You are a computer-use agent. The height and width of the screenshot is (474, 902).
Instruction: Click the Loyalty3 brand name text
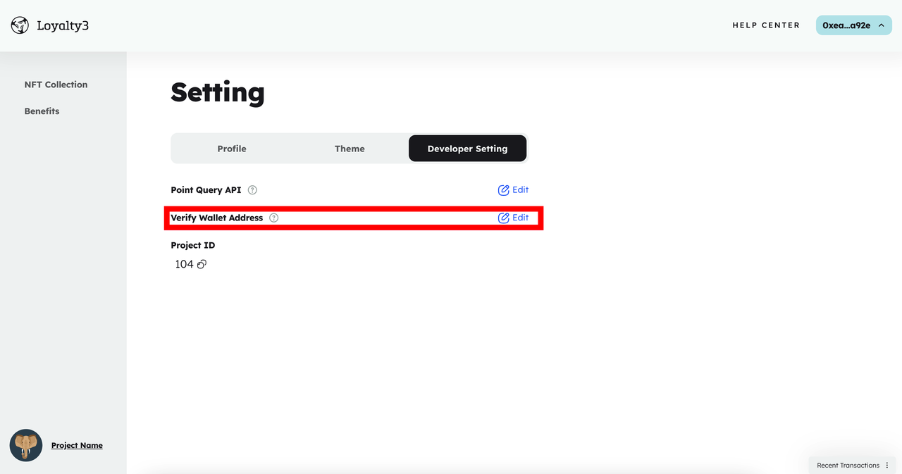tap(63, 26)
